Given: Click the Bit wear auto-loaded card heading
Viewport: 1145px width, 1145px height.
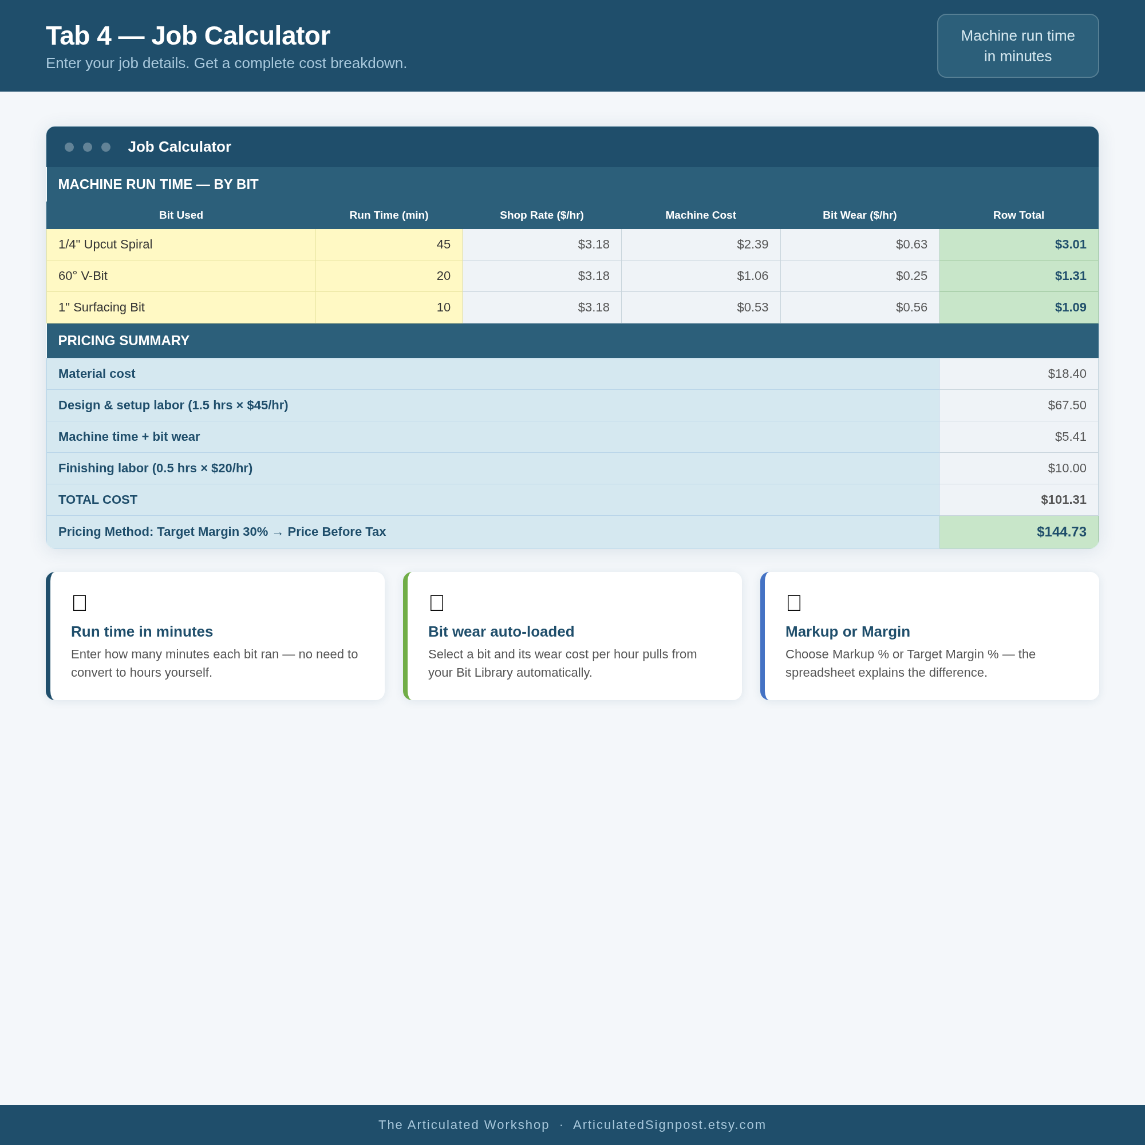Looking at the screenshot, I should [x=501, y=631].
